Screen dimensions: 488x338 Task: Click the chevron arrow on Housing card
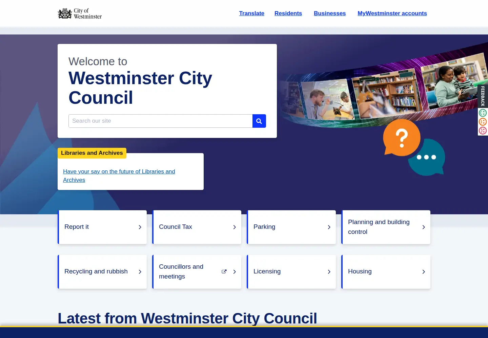pyautogui.click(x=424, y=272)
